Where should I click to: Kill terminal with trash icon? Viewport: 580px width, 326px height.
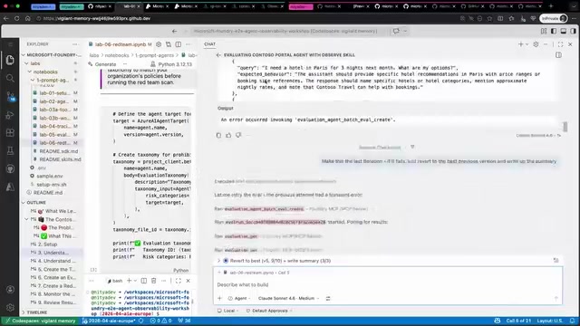pos(154,281)
